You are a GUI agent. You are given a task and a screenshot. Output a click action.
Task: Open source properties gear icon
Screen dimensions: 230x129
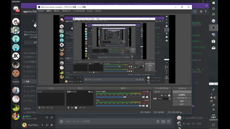76,107
